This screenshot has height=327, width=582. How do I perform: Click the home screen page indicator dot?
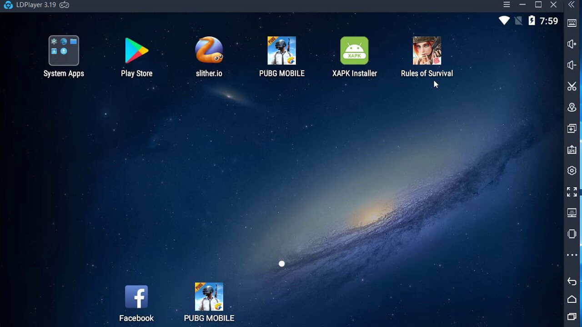[x=282, y=264]
